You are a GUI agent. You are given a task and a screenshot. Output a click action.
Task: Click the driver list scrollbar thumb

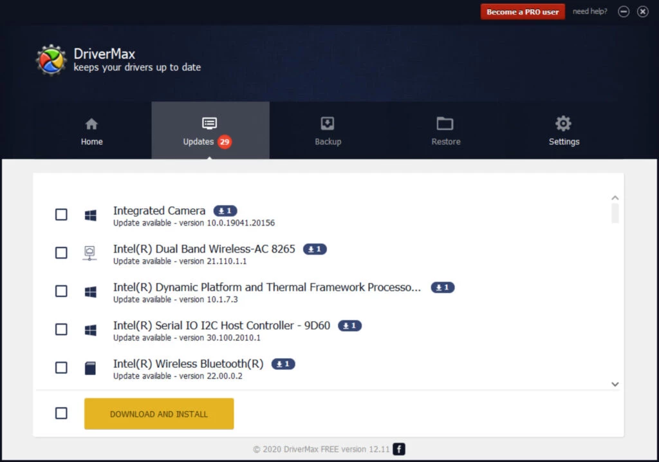click(x=615, y=213)
